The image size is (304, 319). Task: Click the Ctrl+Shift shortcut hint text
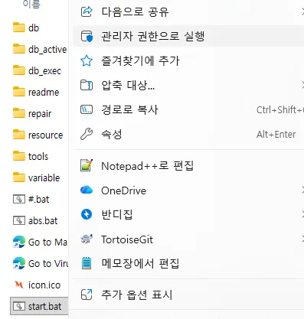pos(280,110)
